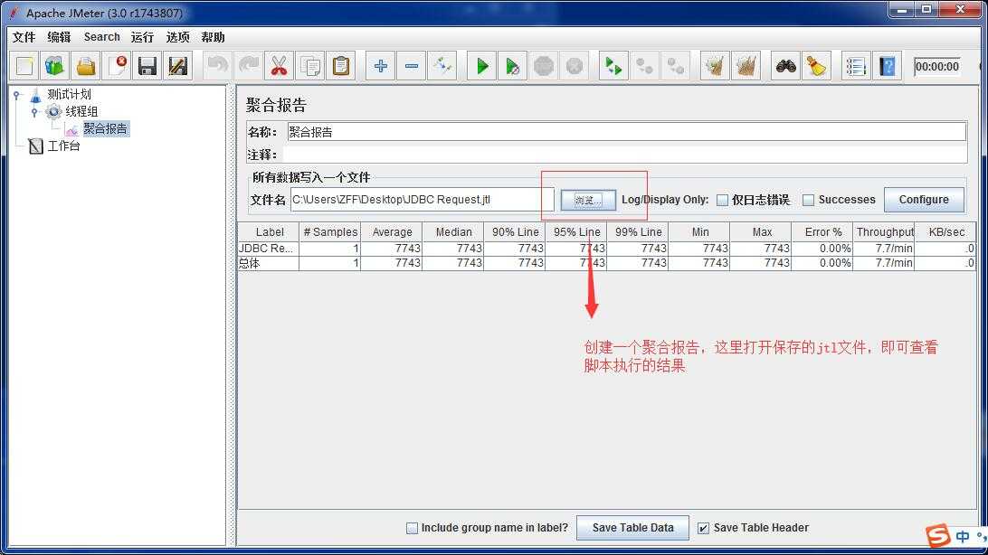Image resolution: width=988 pixels, height=555 pixels.
Task: Collapse the 线程组 tree node
Action: tap(34, 112)
